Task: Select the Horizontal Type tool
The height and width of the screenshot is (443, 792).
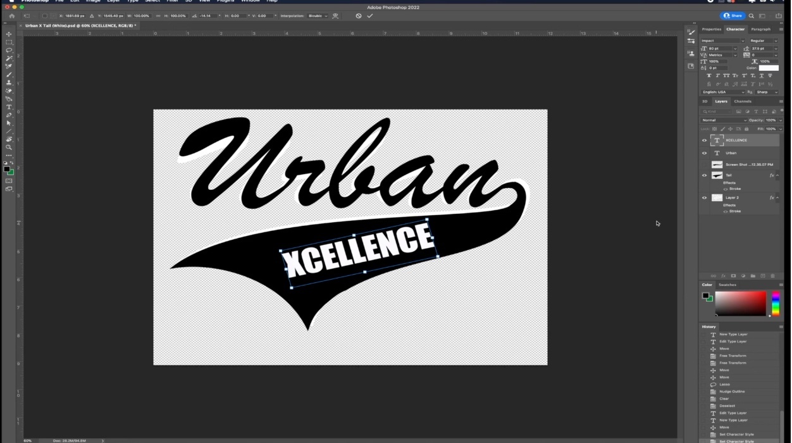Action: coord(9,107)
